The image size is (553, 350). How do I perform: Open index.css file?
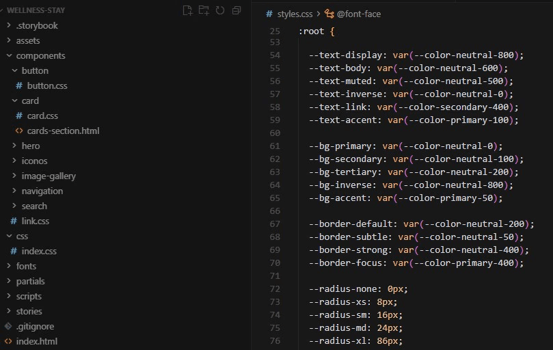pyautogui.click(x=39, y=251)
